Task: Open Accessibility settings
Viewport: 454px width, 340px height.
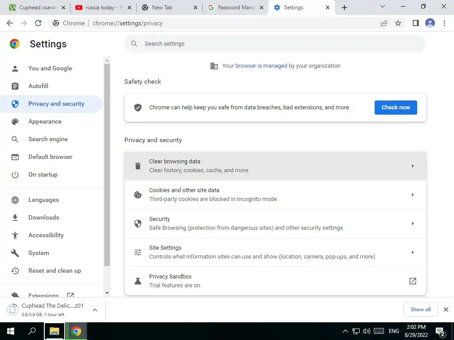Action: [x=46, y=236]
